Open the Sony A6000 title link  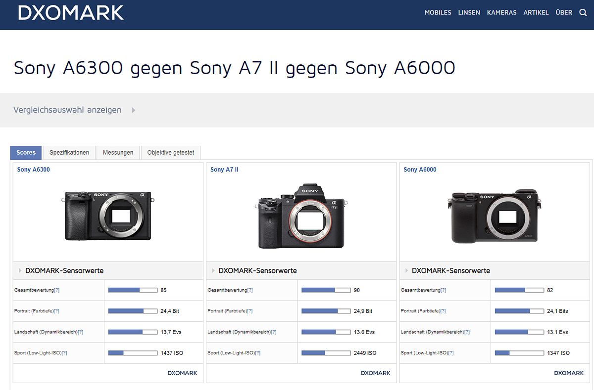coord(420,170)
